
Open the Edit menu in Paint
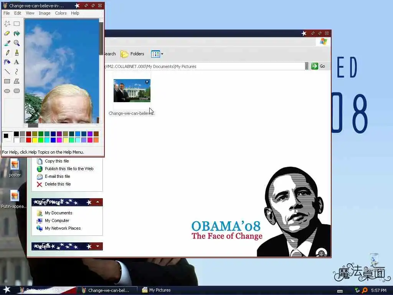point(18,13)
